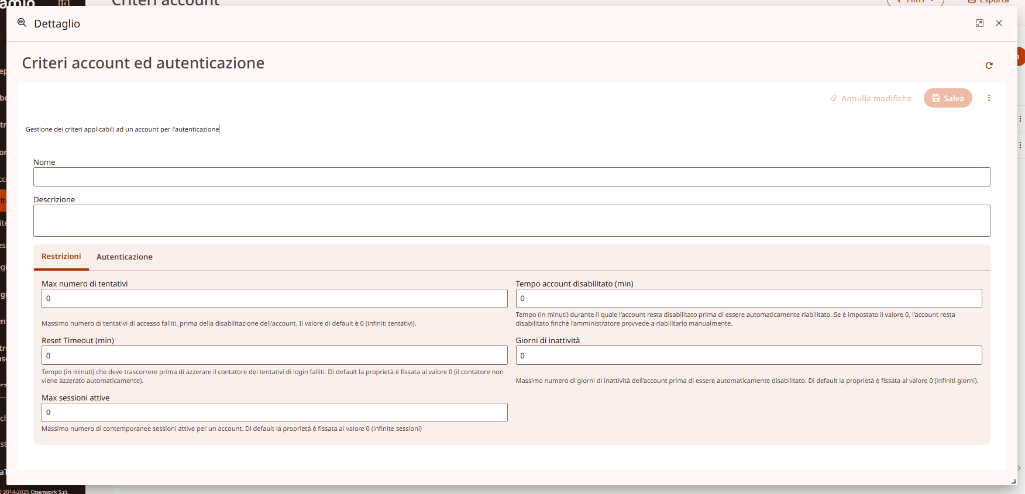Click the Giorni di inattività field

coord(748,355)
